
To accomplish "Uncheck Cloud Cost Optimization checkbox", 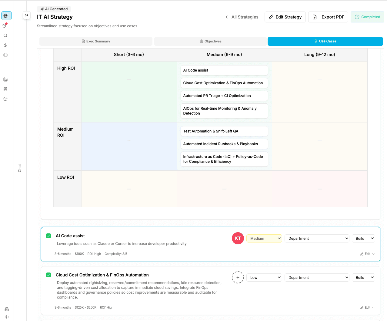I will click(48, 275).
